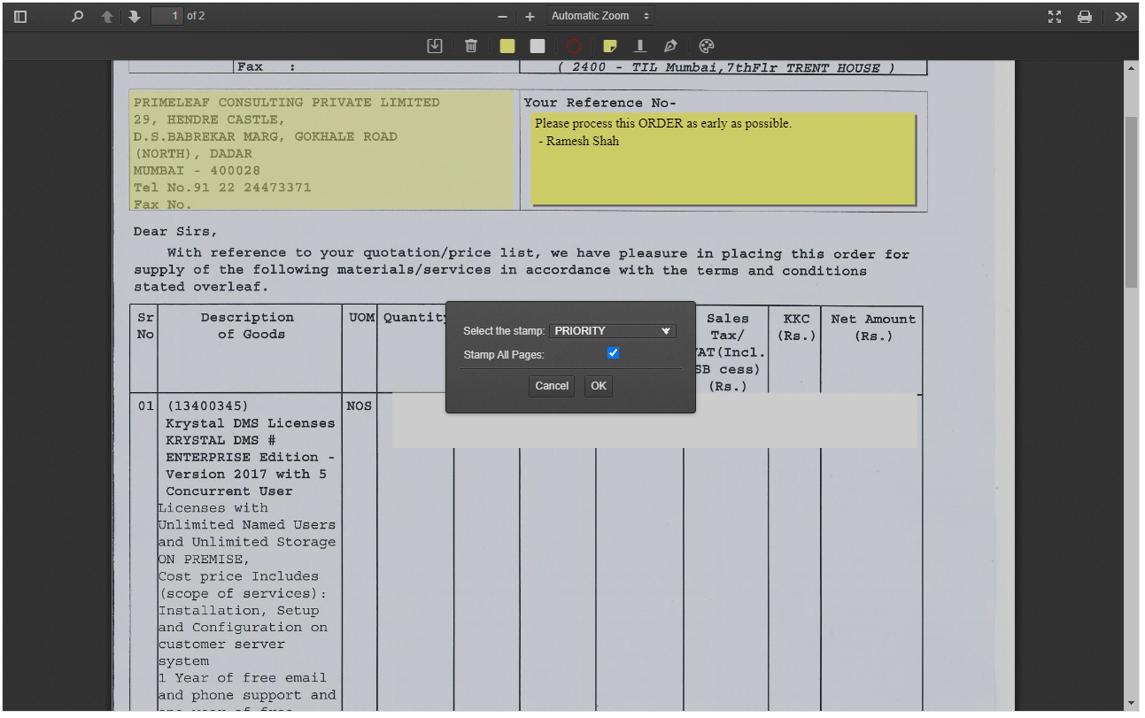Click the 'of 2' page count label
Viewport: 1145px width, 718px height.
[196, 16]
